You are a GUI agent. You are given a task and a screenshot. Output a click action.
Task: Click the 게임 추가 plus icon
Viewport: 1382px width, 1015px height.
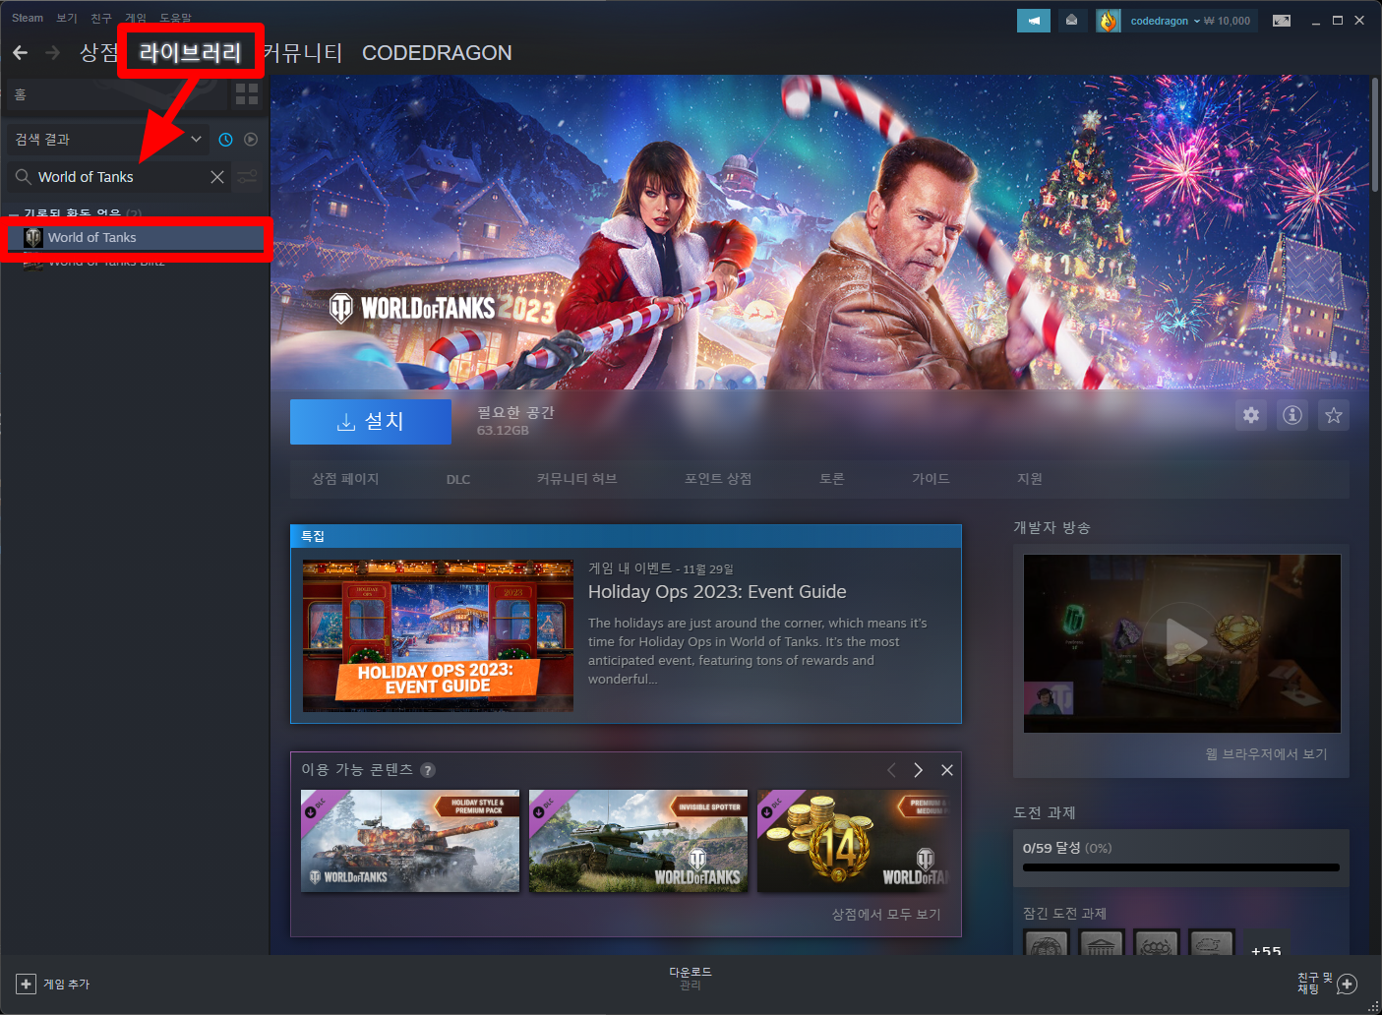[x=26, y=984]
